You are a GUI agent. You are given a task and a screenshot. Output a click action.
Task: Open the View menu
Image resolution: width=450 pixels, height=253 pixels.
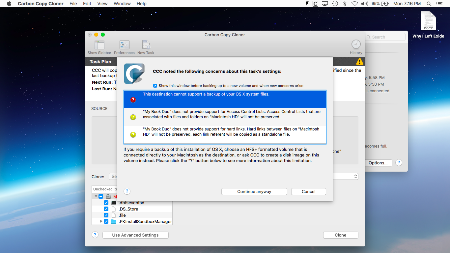click(102, 4)
